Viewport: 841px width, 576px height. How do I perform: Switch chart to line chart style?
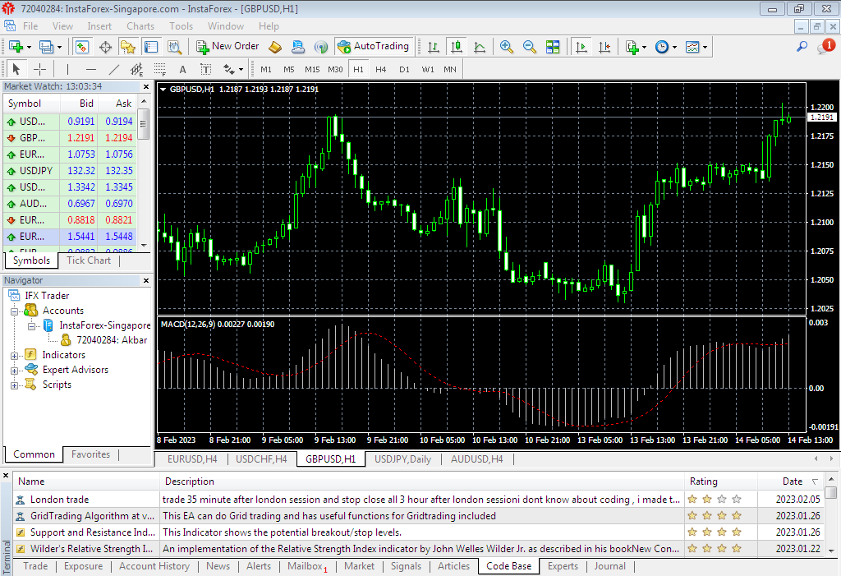(480, 47)
